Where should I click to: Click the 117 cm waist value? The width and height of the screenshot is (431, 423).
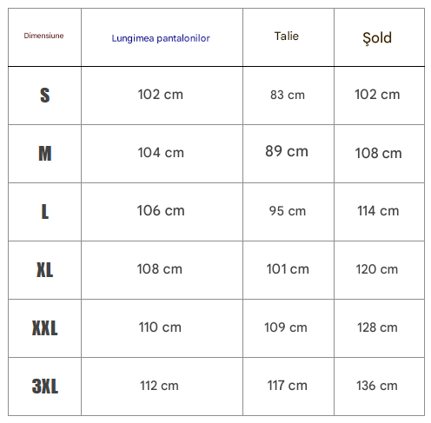click(287, 386)
